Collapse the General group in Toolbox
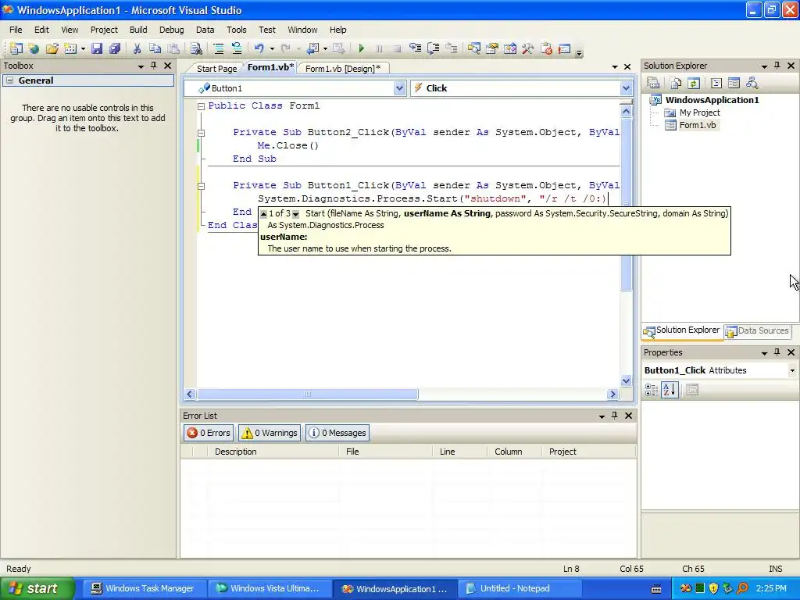The width and height of the screenshot is (800, 600). pos(9,80)
